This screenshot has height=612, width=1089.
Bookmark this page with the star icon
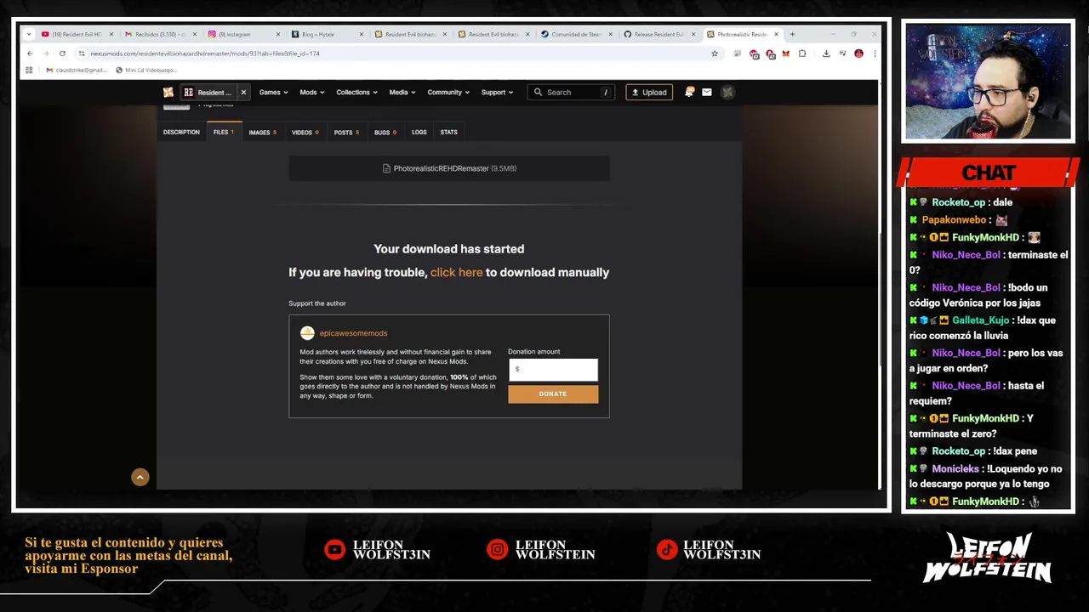(x=715, y=53)
